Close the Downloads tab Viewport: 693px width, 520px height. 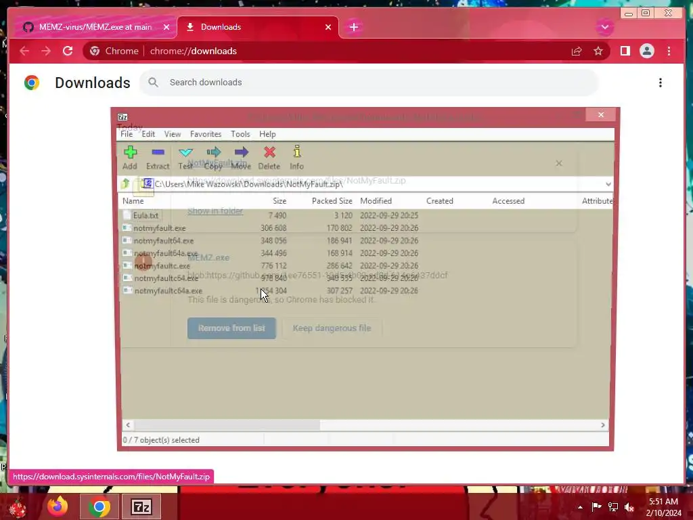tap(328, 27)
